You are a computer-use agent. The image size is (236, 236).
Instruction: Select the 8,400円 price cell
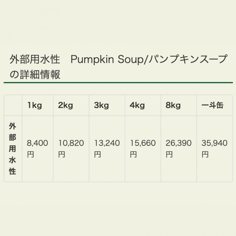click(x=37, y=149)
